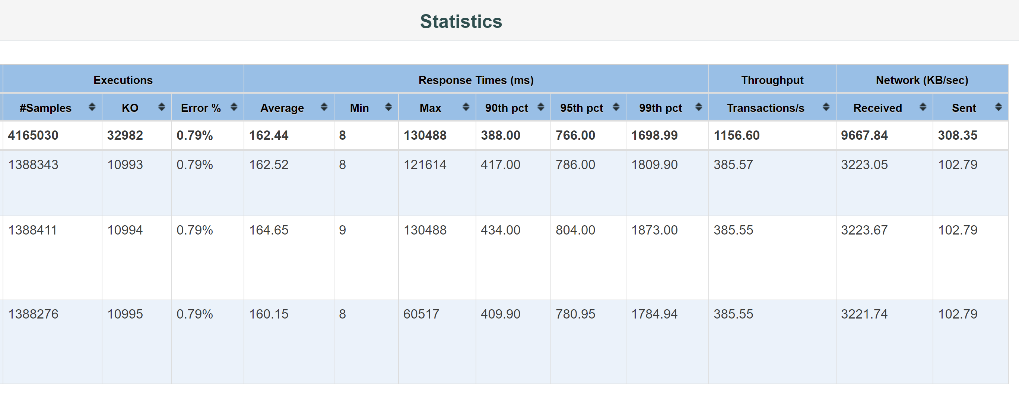Image resolution: width=1019 pixels, height=404 pixels.
Task: Click the sort arrows beside 95th pct
Action: point(616,107)
